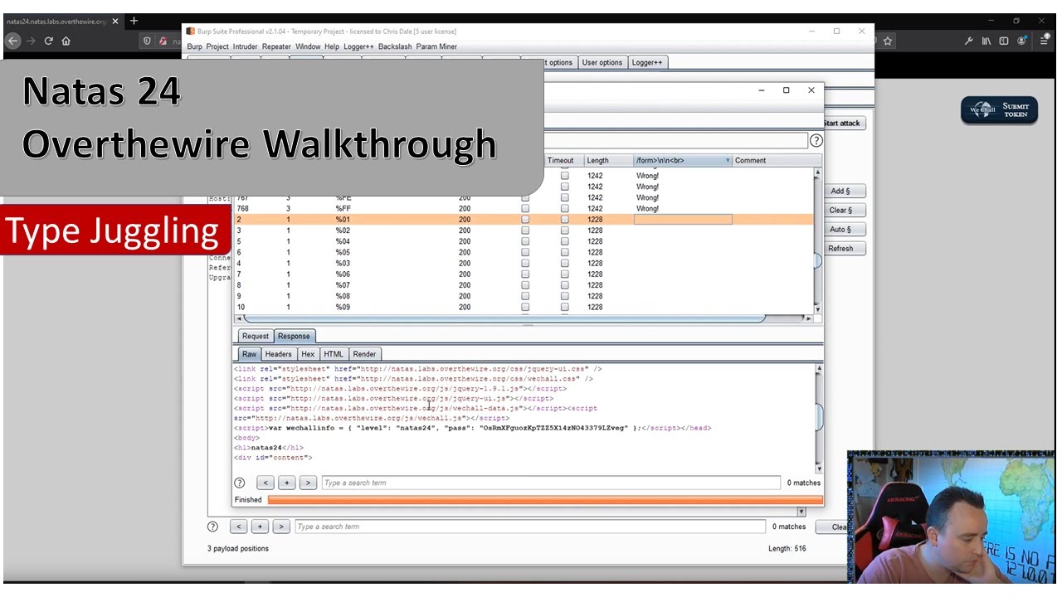Switch to the Logger++ tab
Image resolution: width=1062 pixels, height=597 pixels.
(x=647, y=62)
